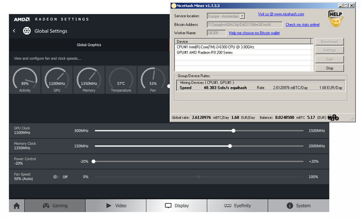The image size is (361, 220).
Task: Click the 2.6120976 mBTC/Day mining devices rate
Action: coord(290,87)
